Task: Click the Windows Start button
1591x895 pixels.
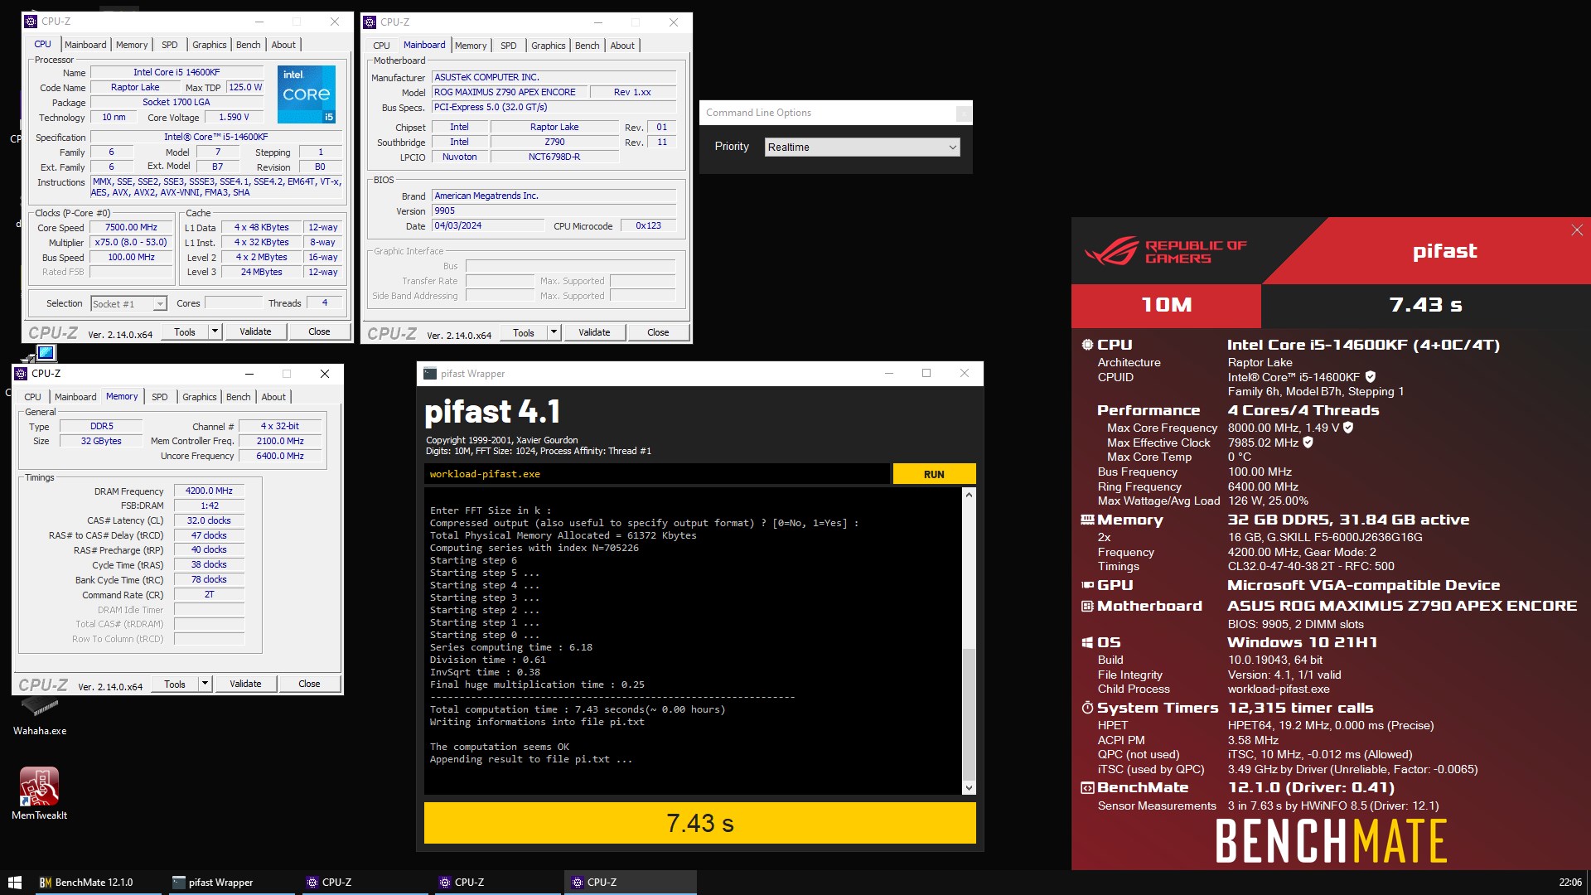Action: pos(14,883)
